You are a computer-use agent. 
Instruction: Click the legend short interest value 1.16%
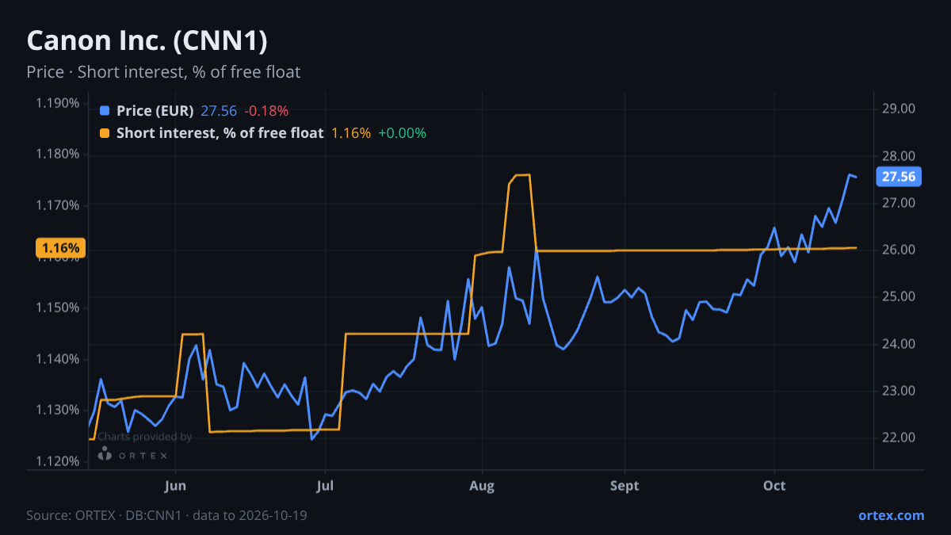click(351, 133)
